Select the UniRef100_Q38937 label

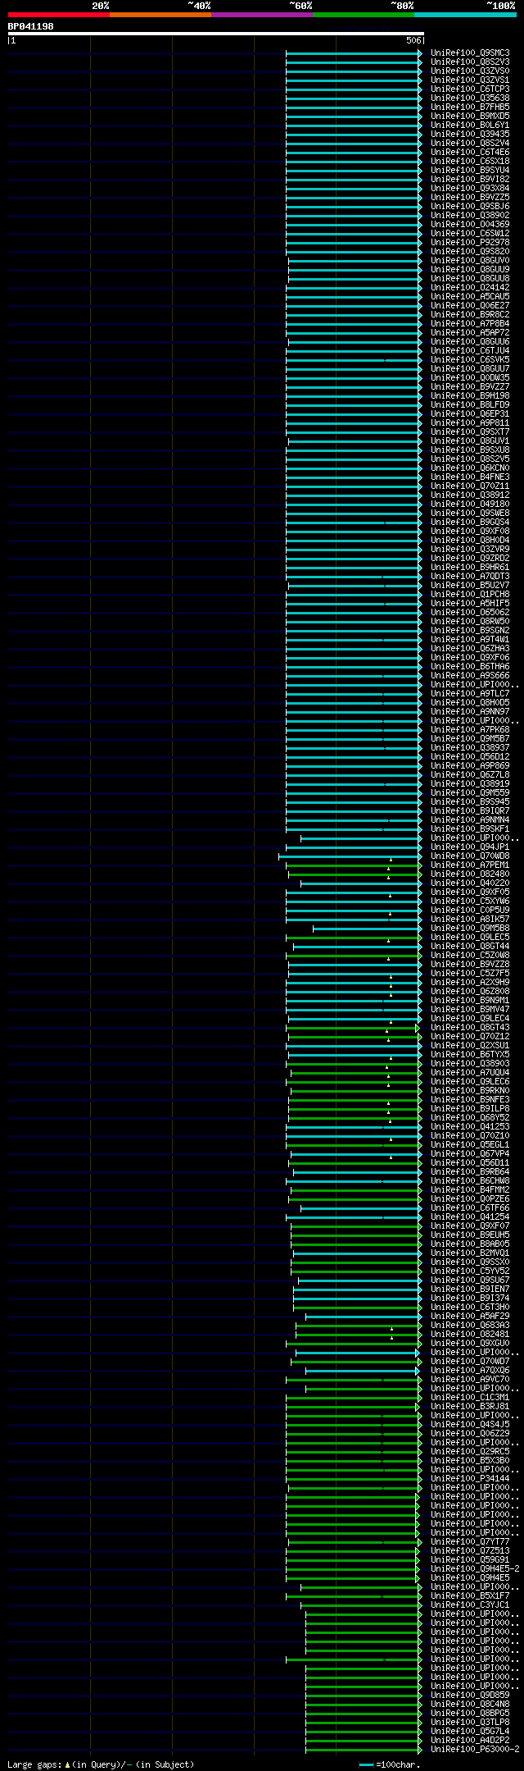[x=470, y=747]
